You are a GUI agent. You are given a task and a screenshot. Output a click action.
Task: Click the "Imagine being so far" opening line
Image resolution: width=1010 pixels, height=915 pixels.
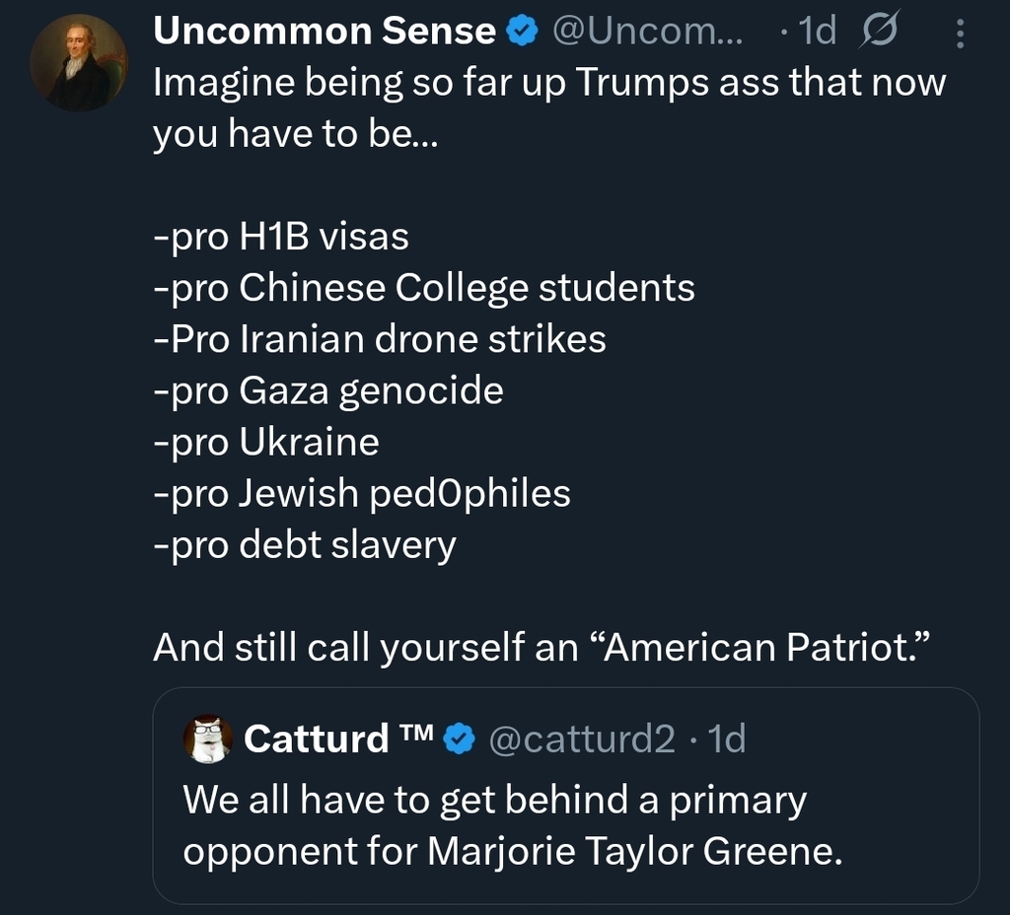coord(547,83)
